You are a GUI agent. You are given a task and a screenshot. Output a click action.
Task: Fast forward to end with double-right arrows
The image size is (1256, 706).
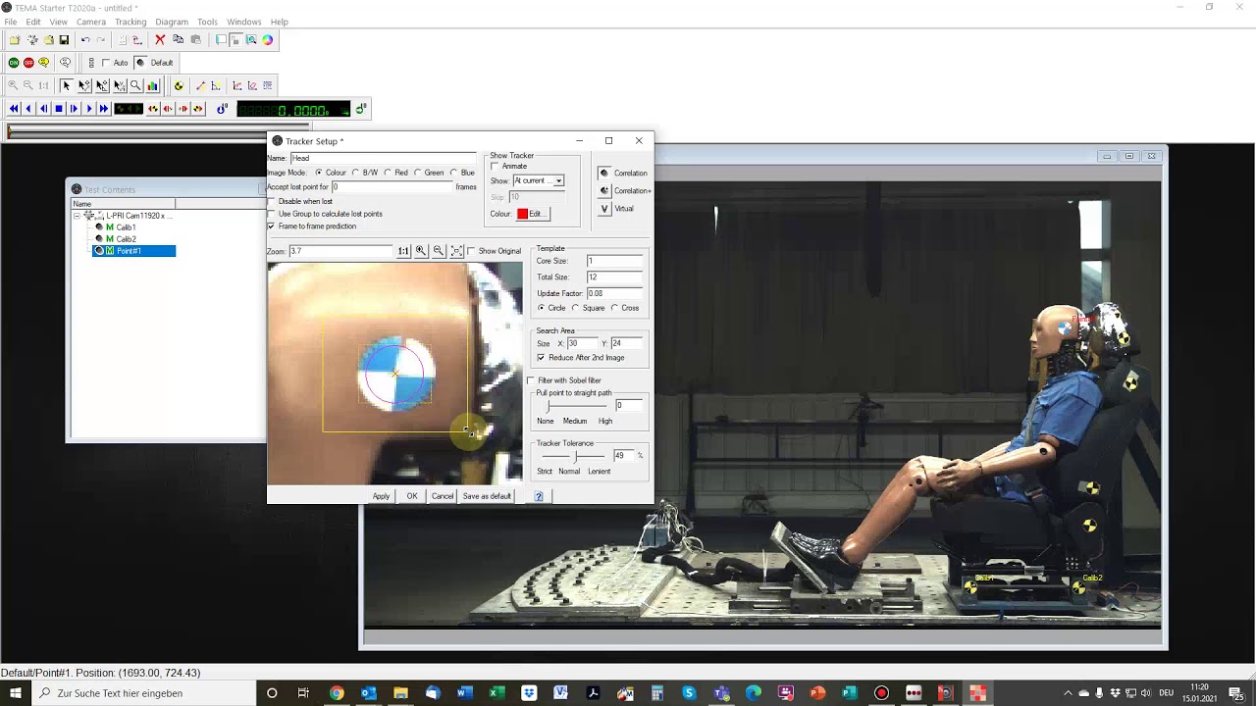103,109
